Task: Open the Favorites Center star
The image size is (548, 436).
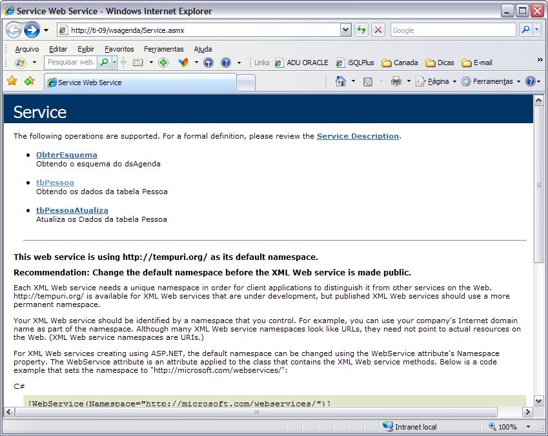Action: click(x=12, y=81)
